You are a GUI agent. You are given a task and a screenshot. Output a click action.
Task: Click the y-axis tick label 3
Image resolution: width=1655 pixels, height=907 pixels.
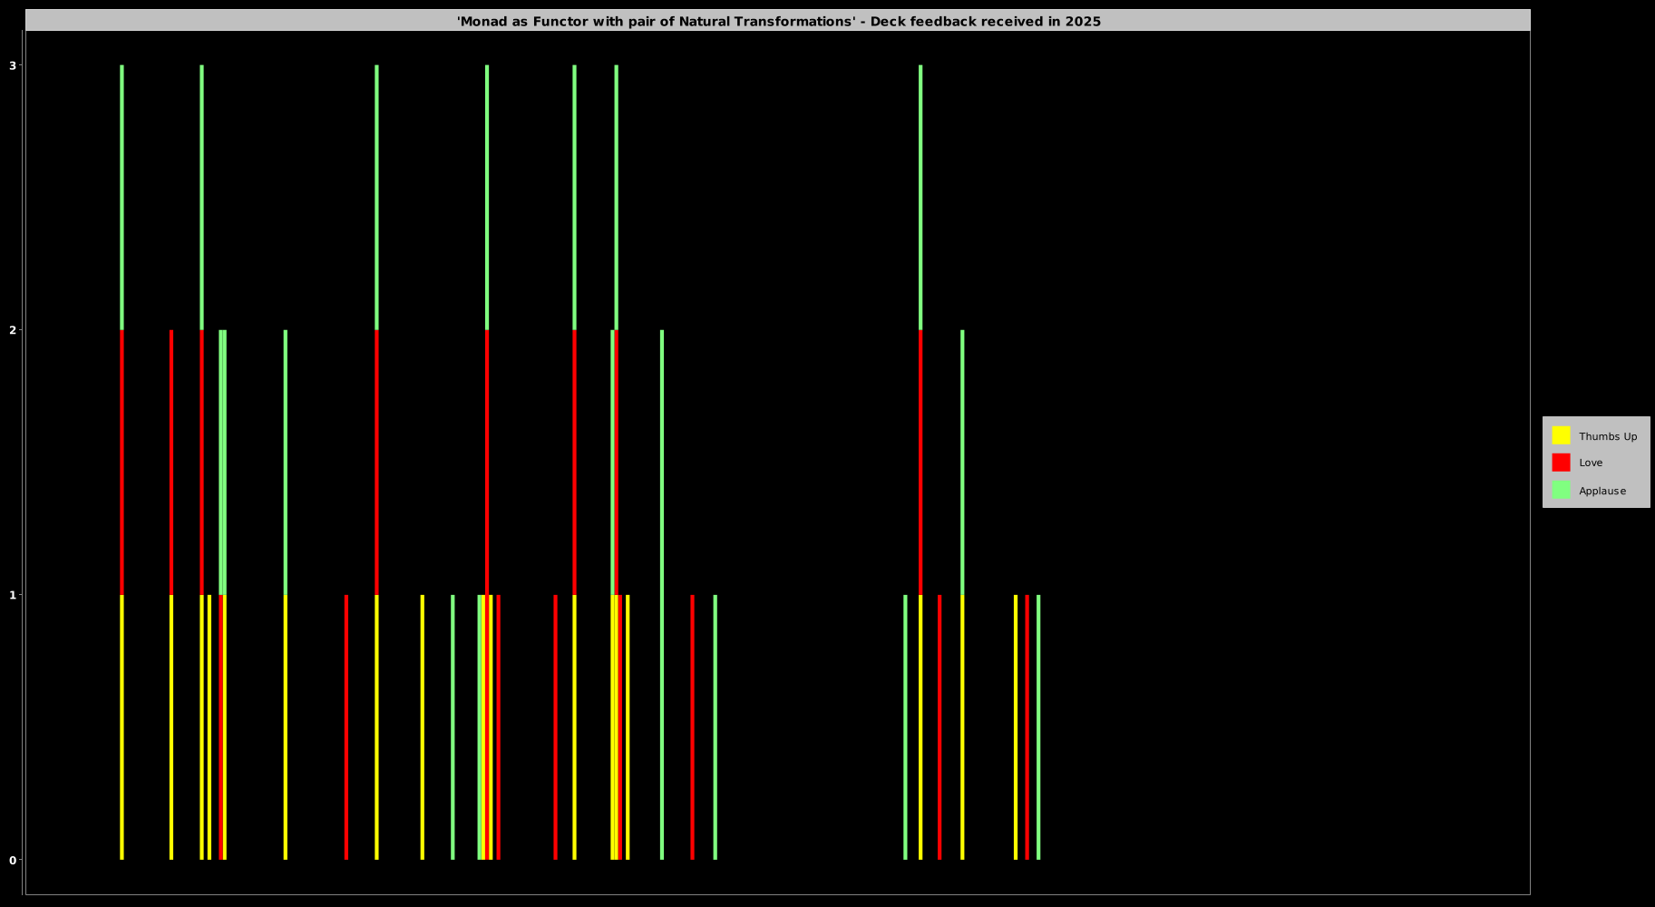tap(13, 65)
